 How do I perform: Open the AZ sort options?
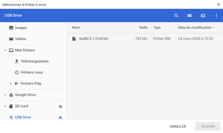pyautogui.click(x=203, y=16)
